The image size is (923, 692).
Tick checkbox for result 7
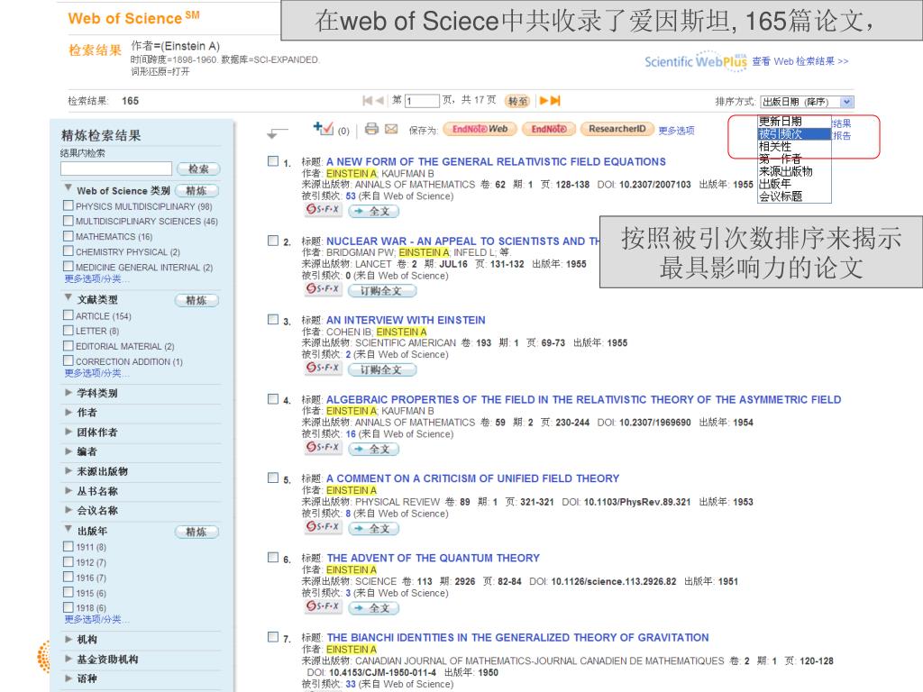click(x=273, y=637)
